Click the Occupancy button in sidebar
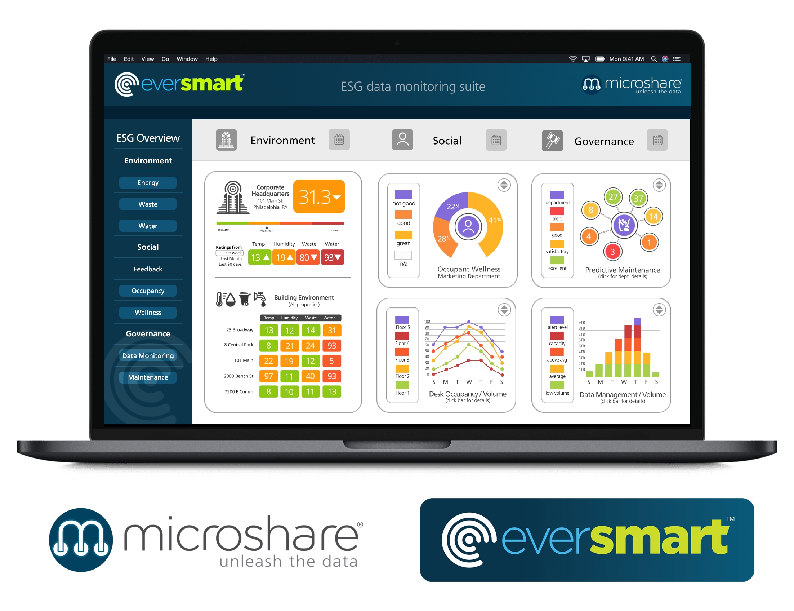Screen dimensions: 794x611 (x=147, y=290)
